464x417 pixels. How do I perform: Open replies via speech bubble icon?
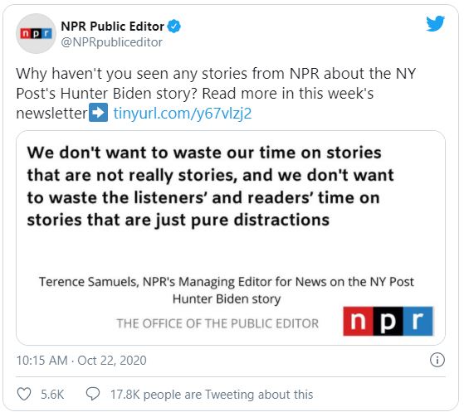(93, 394)
